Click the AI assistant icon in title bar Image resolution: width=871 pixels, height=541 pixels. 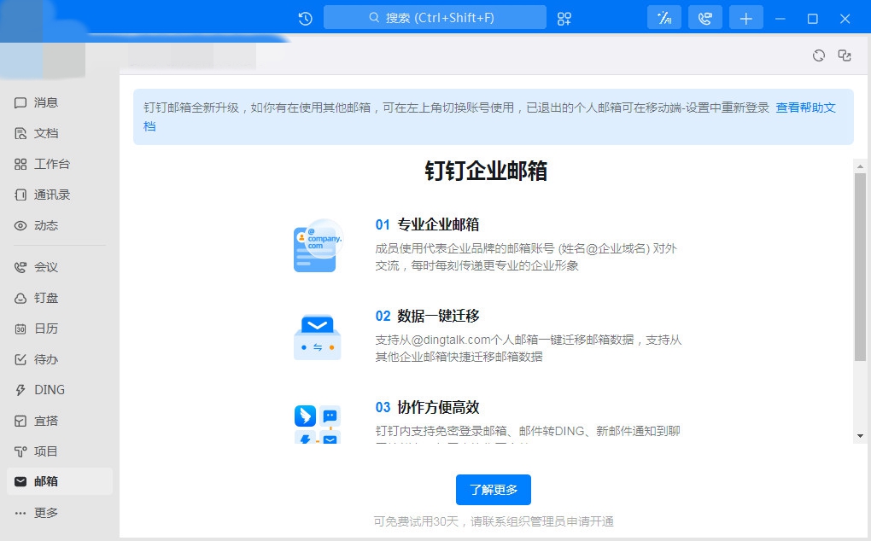pyautogui.click(x=664, y=18)
